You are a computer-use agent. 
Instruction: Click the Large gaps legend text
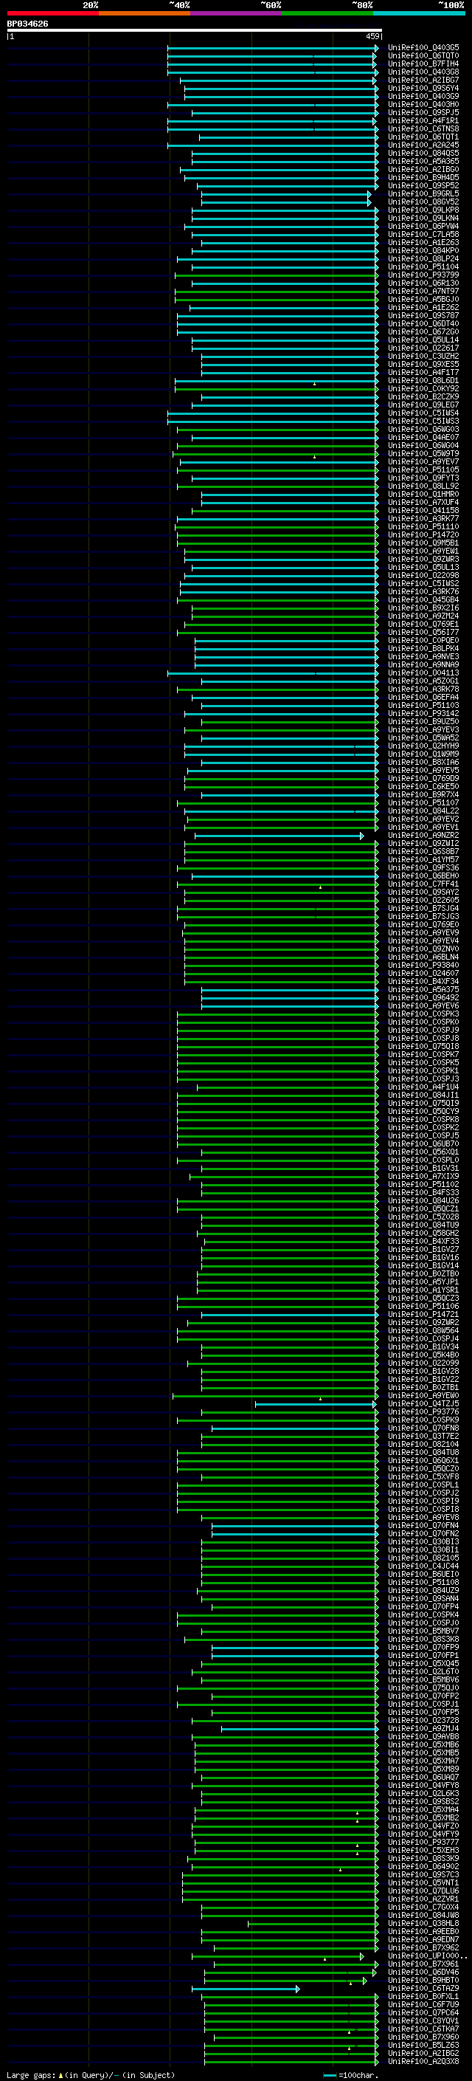point(91,2074)
